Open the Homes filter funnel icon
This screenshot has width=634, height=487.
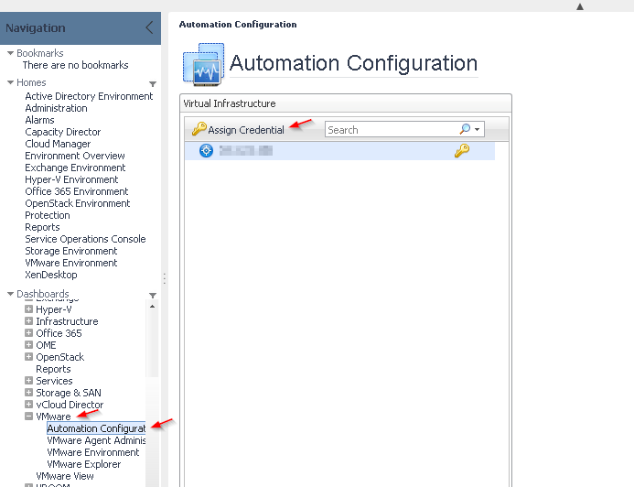[153, 84]
